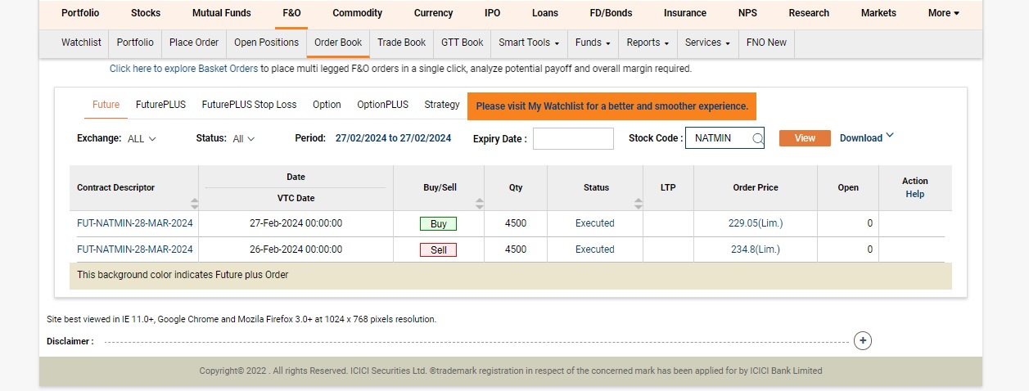Open the More menu in top navigation

click(x=943, y=13)
